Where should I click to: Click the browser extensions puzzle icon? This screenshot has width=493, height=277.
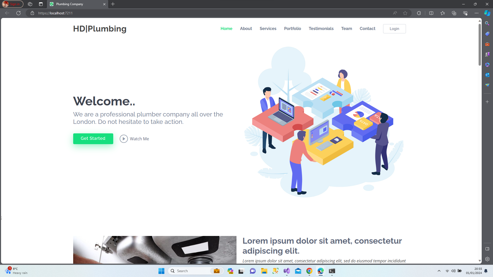pos(419,13)
